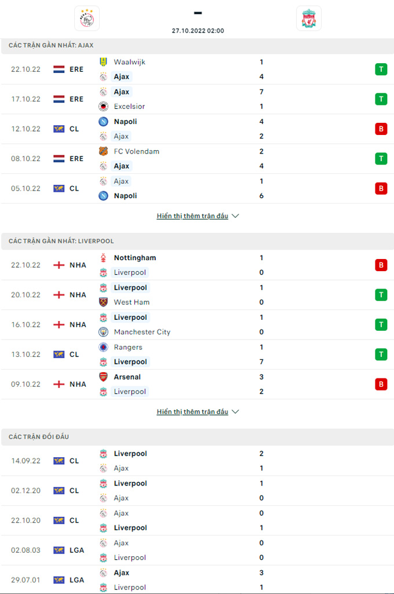Click the Arsenal team logo

(103, 377)
